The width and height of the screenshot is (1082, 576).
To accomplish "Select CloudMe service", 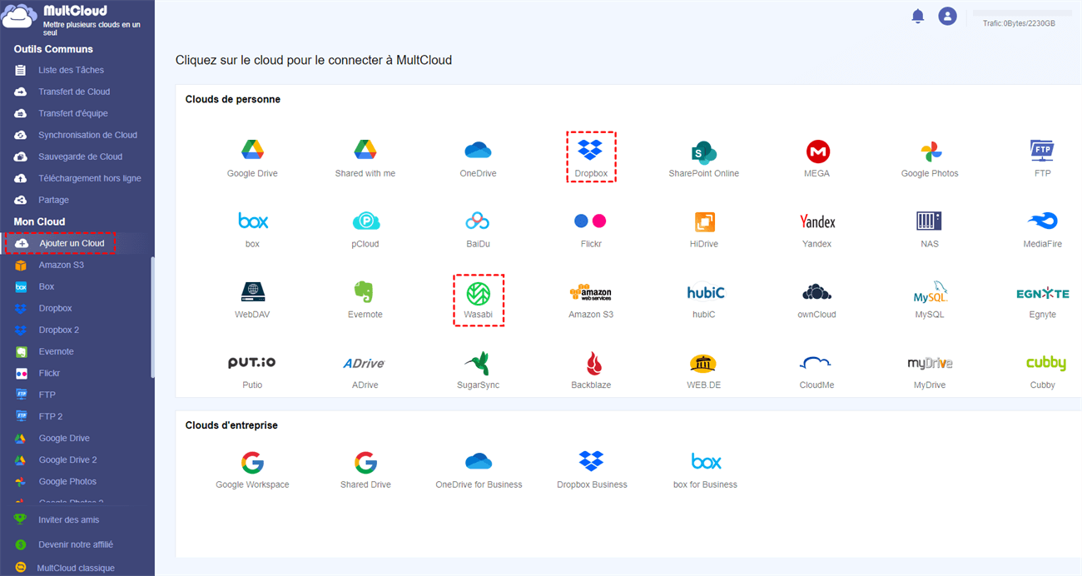I will pyautogui.click(x=816, y=363).
